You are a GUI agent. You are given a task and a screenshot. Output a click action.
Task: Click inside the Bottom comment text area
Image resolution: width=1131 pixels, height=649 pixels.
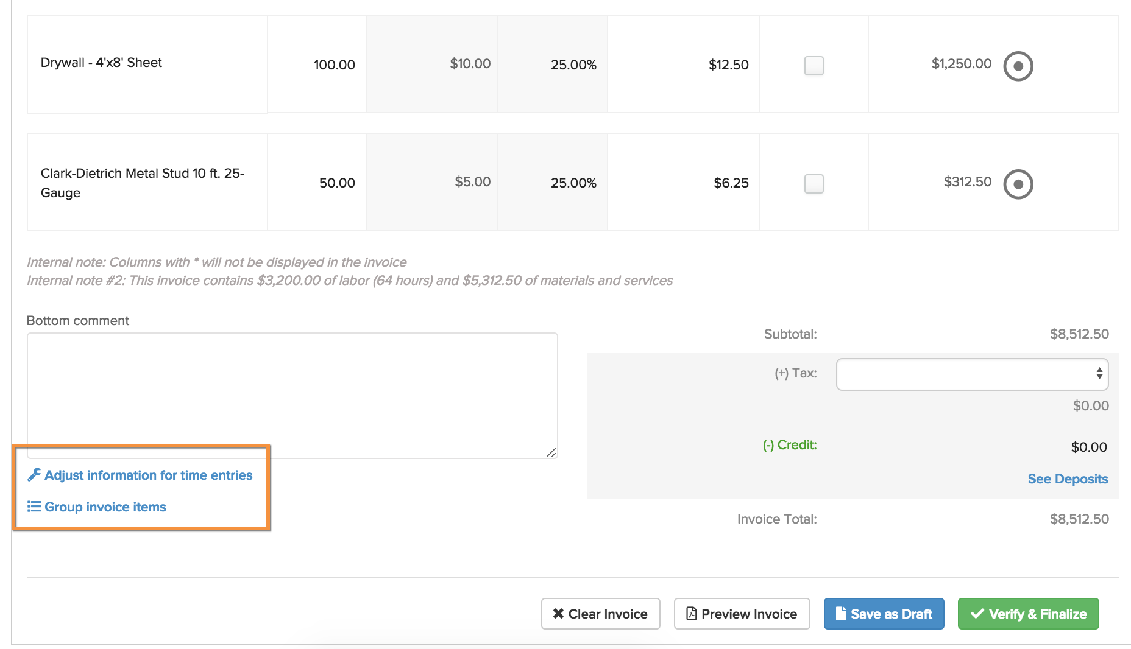point(292,395)
